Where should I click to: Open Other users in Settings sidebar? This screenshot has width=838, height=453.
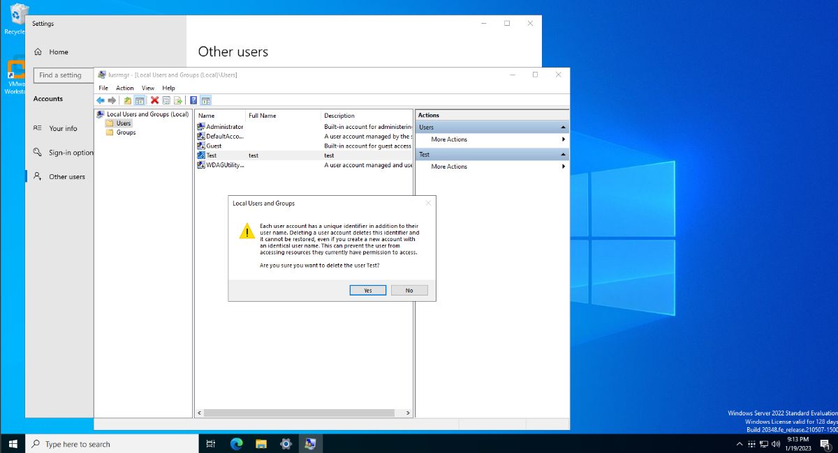(x=66, y=176)
